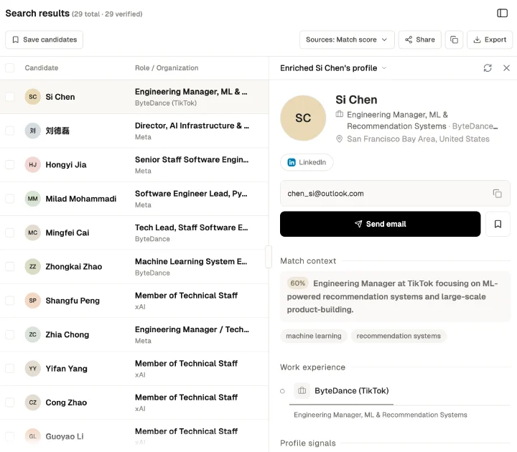The image size is (517, 452).
Task: Tick the select-all checkbox in the header
Action: [10, 68]
